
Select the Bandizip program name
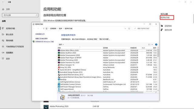pyautogui.click(x=63, y=79)
